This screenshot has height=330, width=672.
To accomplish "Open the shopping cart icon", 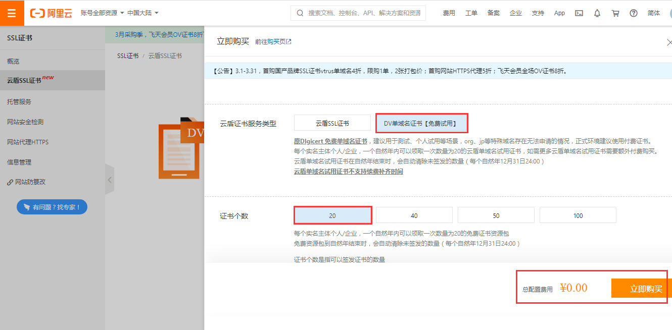I will [x=615, y=13].
